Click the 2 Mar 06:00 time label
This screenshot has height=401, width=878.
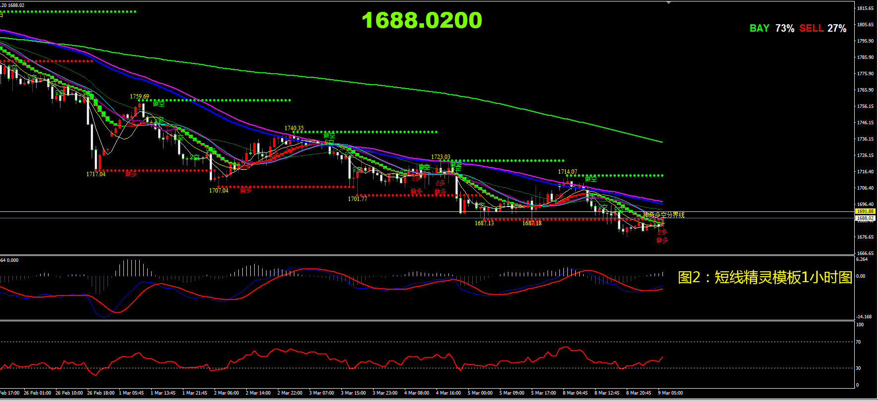click(226, 393)
